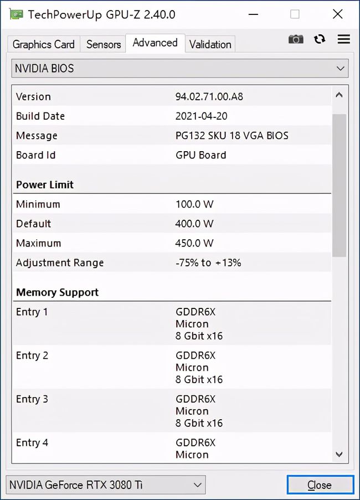
Task: Select the Graphics Card tab
Action: click(x=43, y=44)
